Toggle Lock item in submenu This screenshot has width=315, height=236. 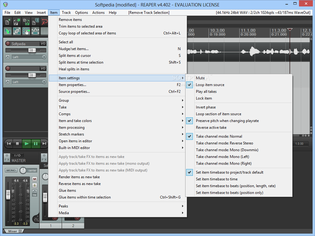(239, 98)
